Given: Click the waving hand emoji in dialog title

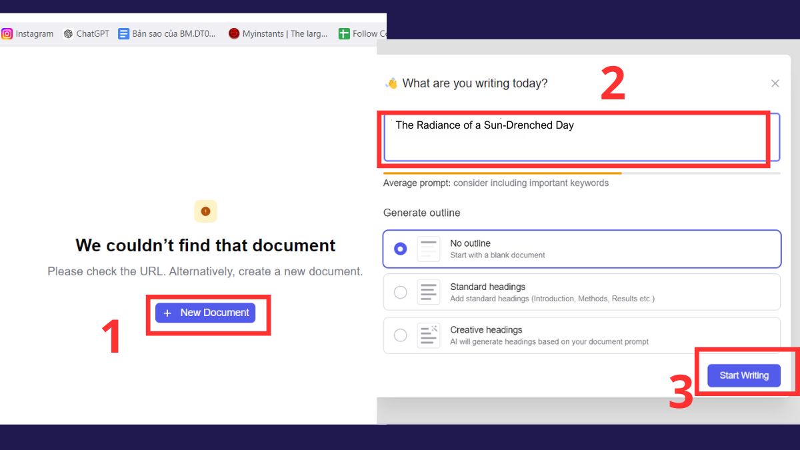Looking at the screenshot, I should tap(391, 83).
